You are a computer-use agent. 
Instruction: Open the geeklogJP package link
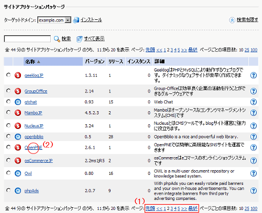[x=34, y=75]
